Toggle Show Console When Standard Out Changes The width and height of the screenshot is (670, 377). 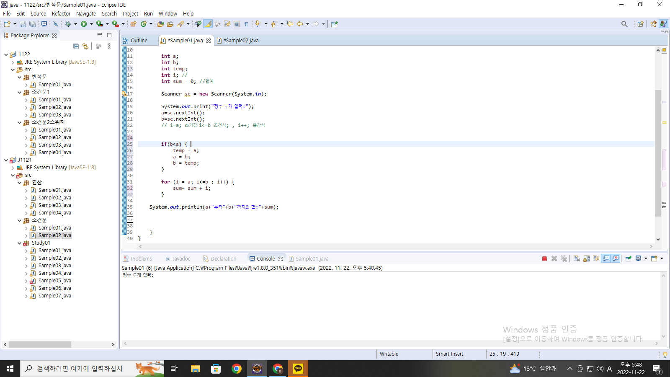(606, 259)
